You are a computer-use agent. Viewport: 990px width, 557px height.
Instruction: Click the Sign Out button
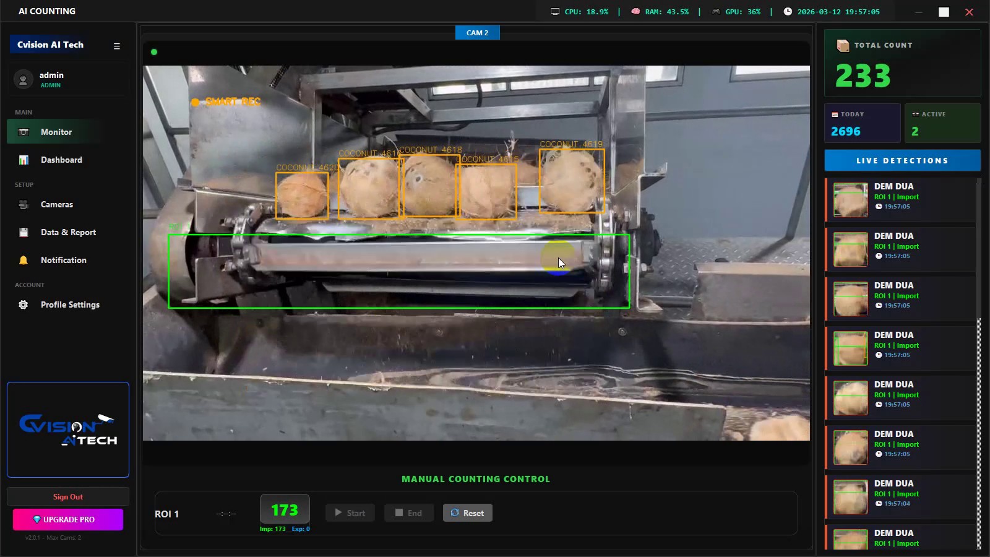[x=68, y=496]
